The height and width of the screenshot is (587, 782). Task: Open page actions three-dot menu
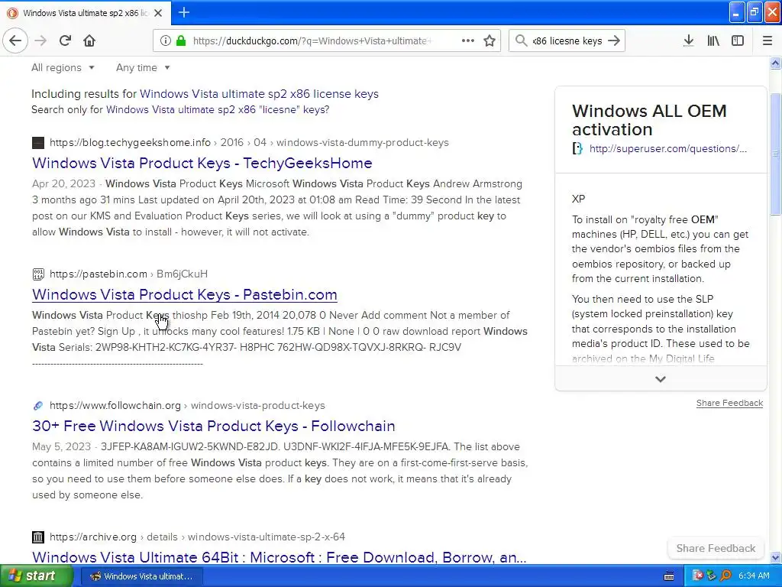click(x=468, y=41)
